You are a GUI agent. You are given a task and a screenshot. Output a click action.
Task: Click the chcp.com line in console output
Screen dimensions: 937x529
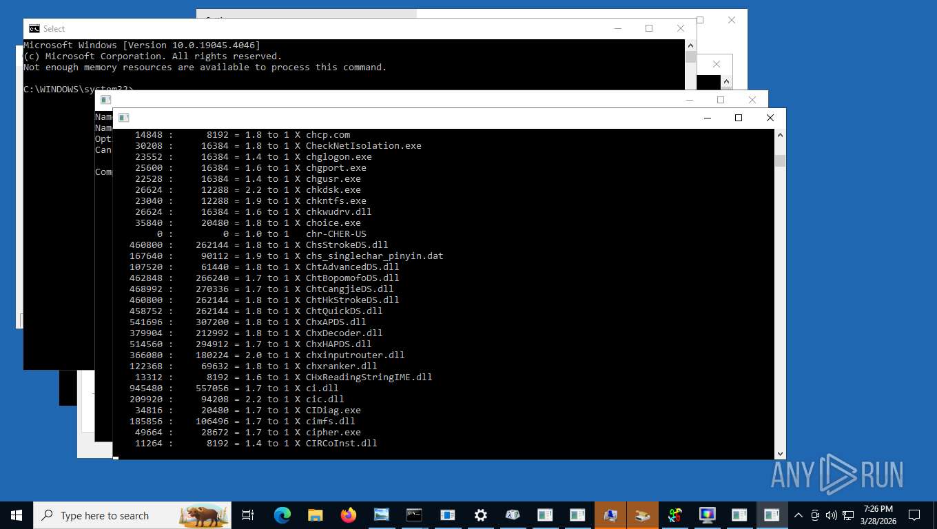coord(243,134)
